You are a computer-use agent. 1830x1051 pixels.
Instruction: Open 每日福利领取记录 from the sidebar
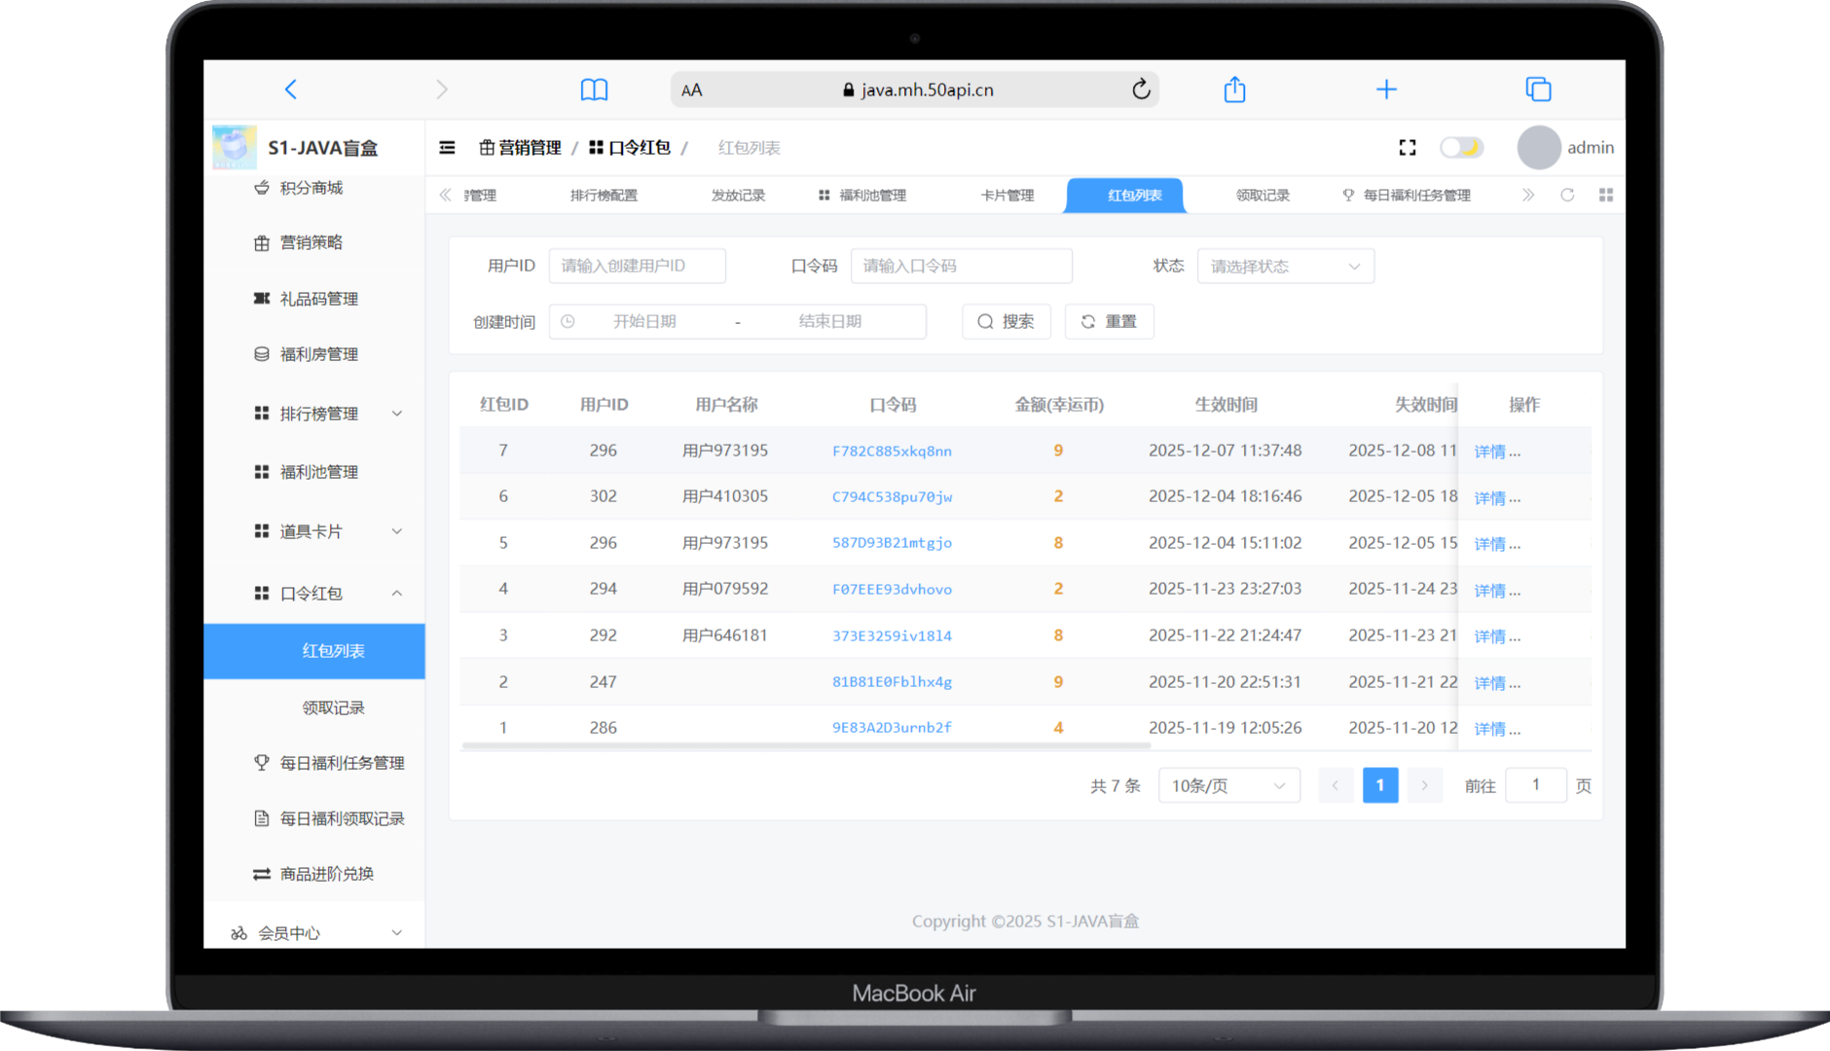343,817
